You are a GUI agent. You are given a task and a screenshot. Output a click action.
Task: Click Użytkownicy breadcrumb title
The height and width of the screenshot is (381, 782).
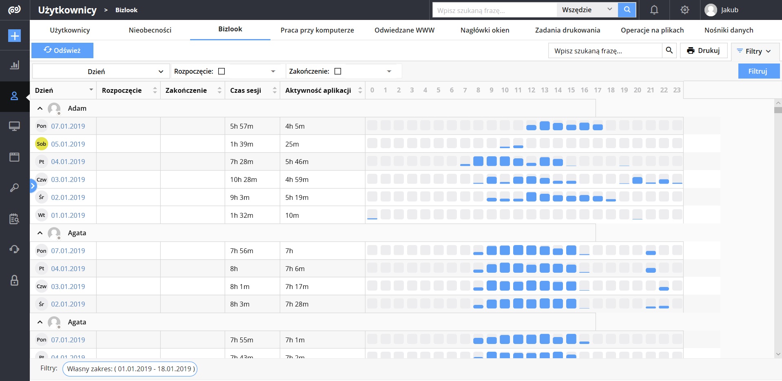67,10
